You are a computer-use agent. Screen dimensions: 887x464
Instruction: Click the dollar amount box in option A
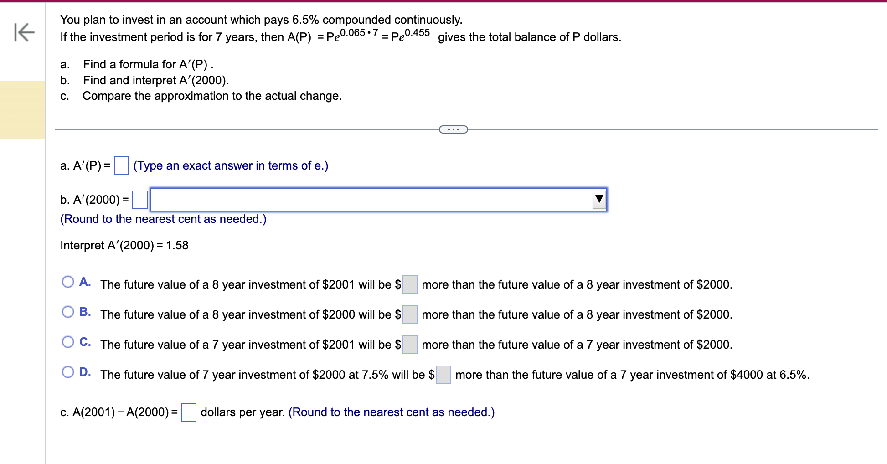click(x=409, y=284)
